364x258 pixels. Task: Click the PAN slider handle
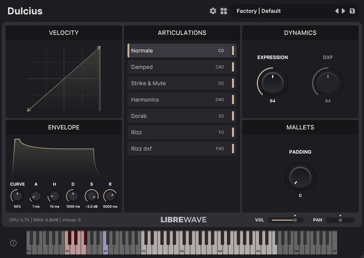click(340, 220)
